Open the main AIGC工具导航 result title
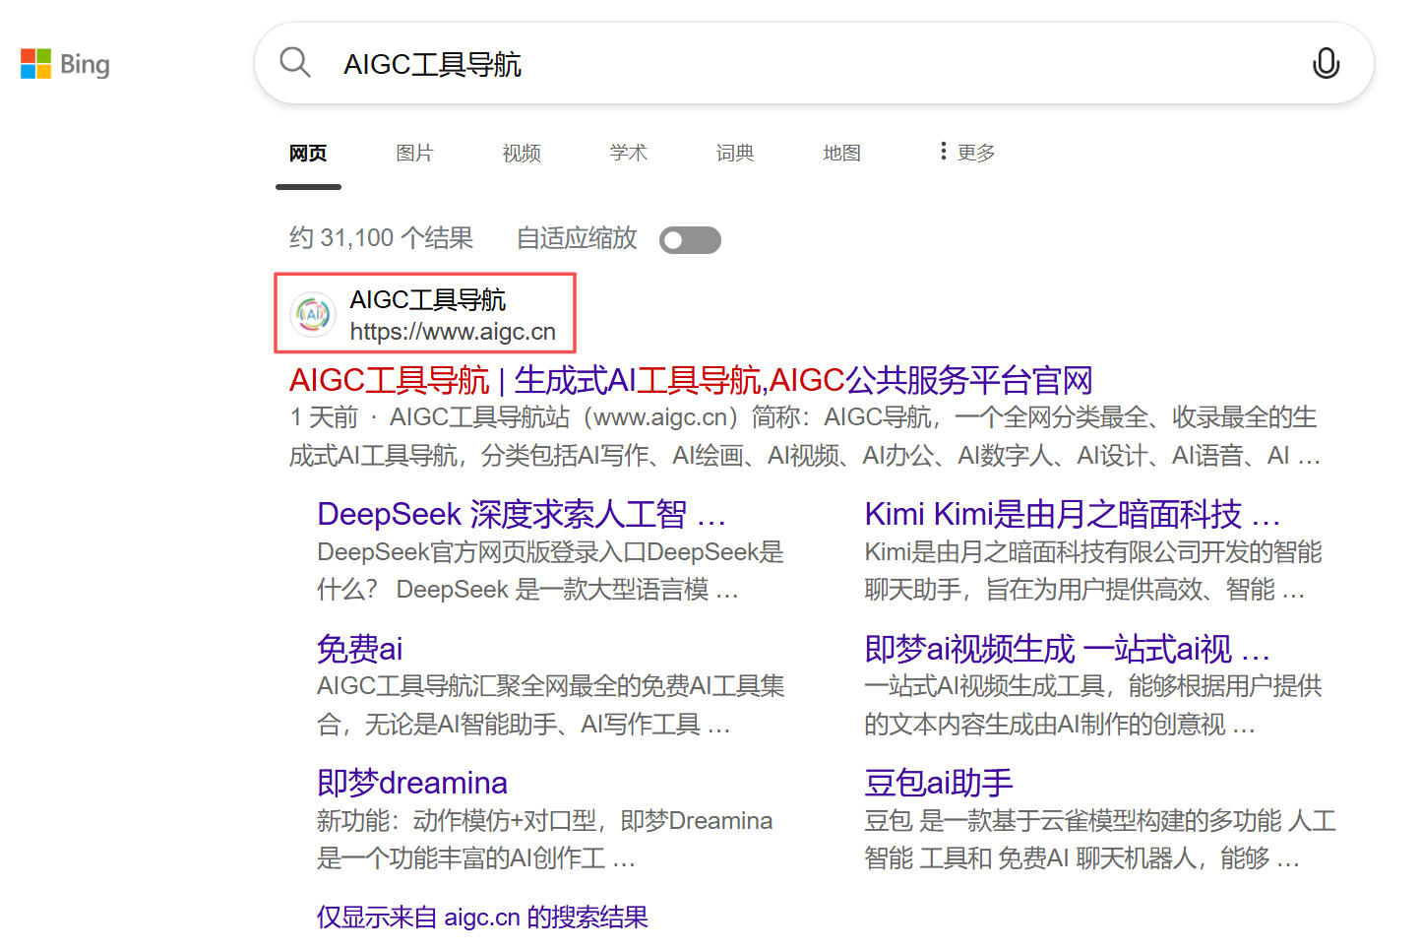Screen dimensions: 1421x951 pos(690,380)
